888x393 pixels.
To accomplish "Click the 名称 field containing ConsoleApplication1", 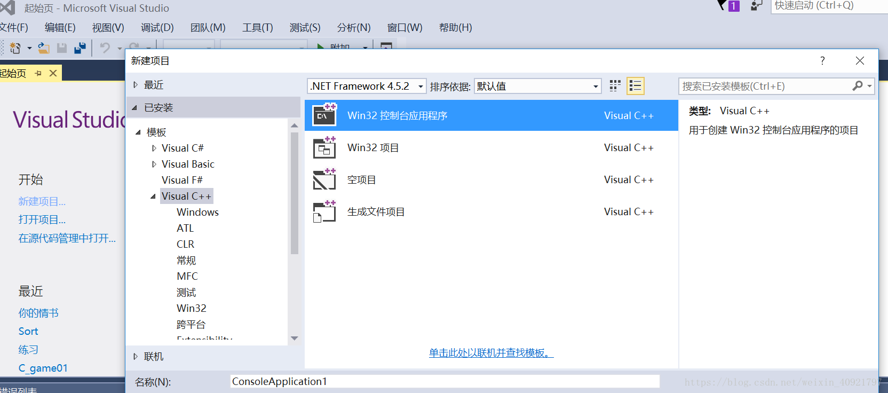I will point(445,381).
